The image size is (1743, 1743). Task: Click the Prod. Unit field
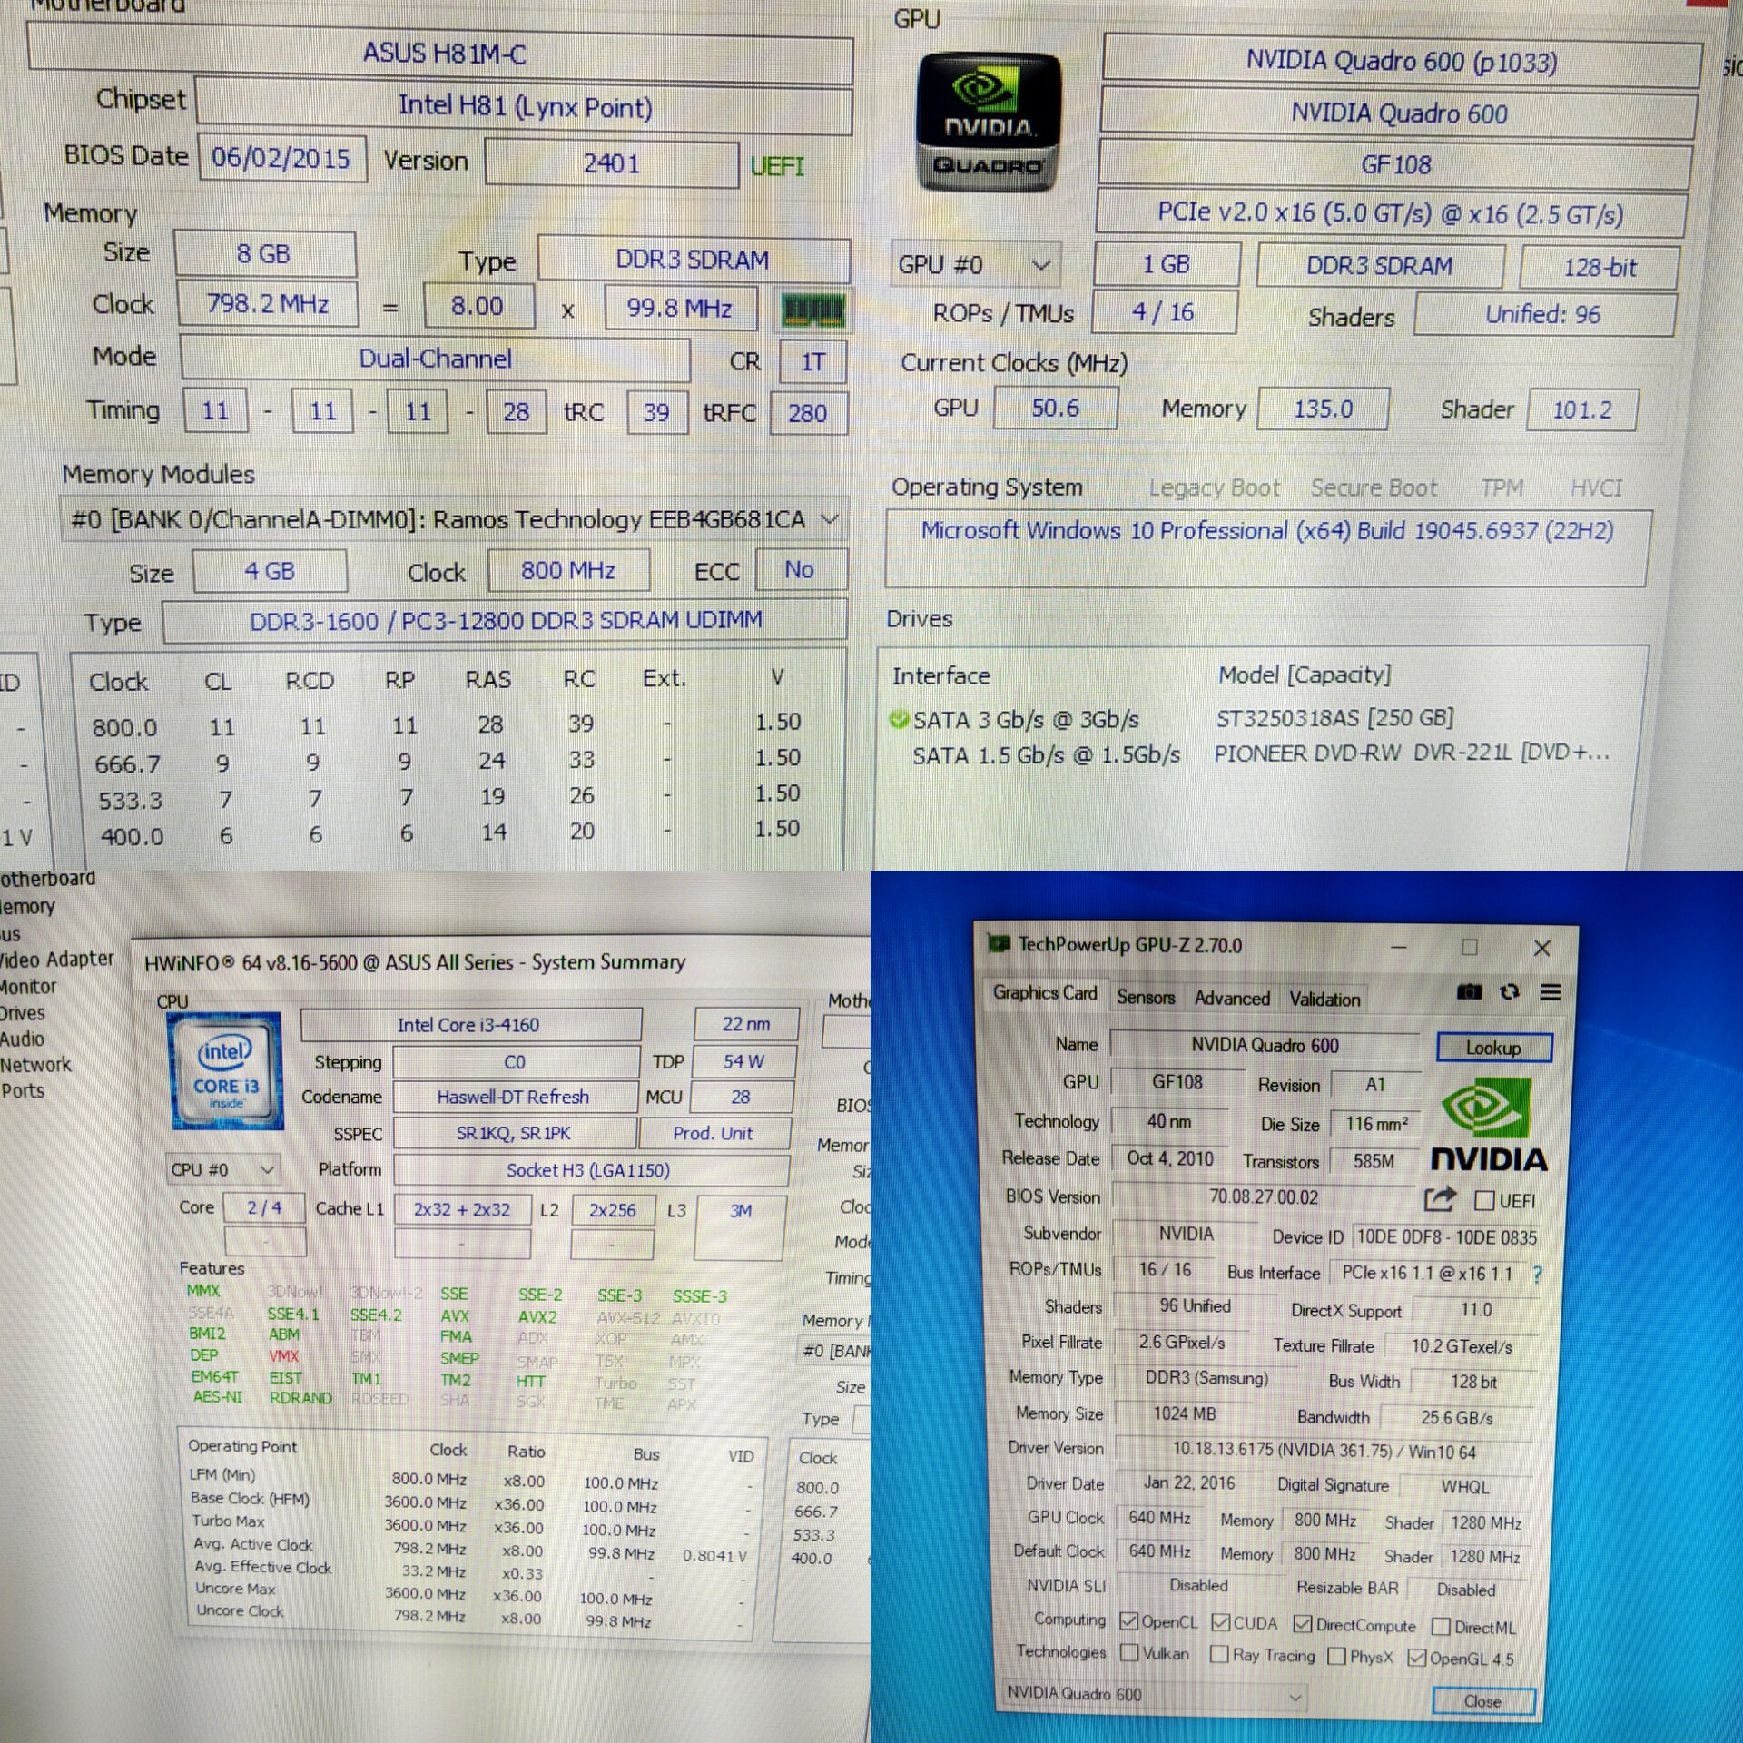(714, 1134)
